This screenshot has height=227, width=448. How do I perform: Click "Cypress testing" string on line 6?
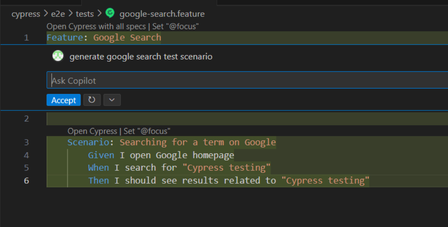tap(325, 181)
